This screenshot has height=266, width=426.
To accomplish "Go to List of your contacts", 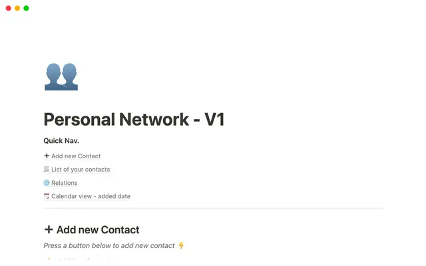I will coord(81,170).
